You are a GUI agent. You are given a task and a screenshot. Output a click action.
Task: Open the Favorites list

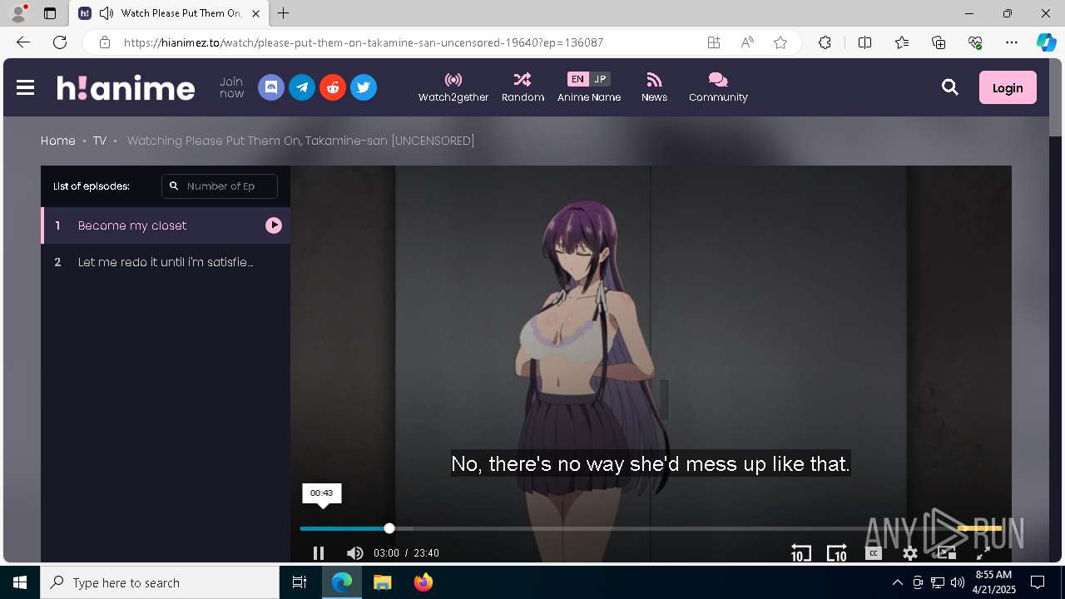(902, 42)
